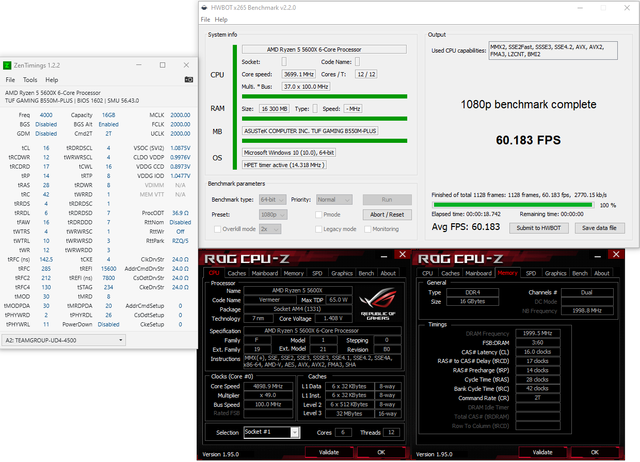Click HPET timer active field
This screenshot has width=640, height=462.
coord(284,165)
